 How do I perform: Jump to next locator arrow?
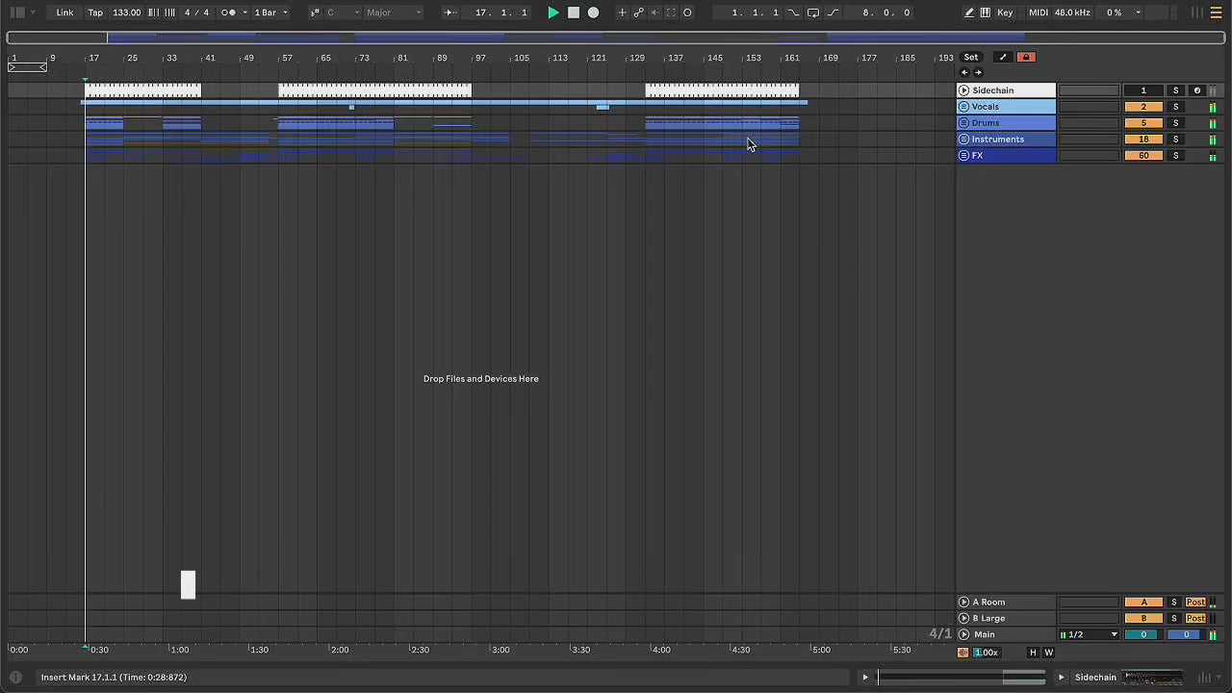click(979, 73)
